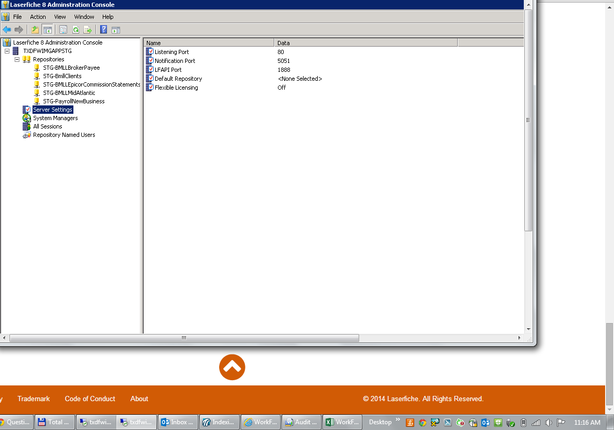614x430 pixels.
Task: Select the Listening Port setting row
Action: point(171,52)
